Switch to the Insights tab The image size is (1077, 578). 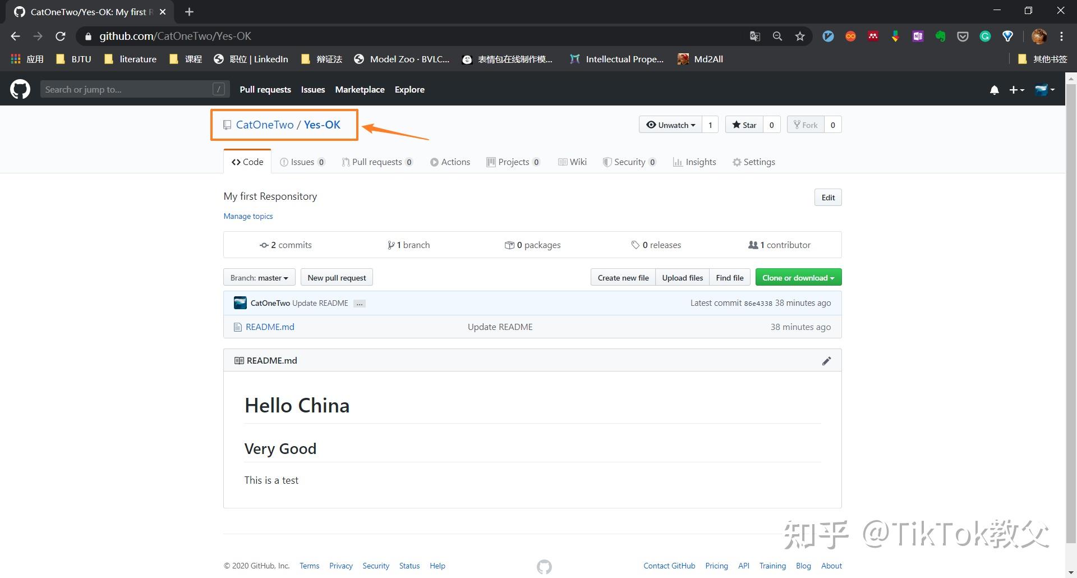tap(694, 162)
